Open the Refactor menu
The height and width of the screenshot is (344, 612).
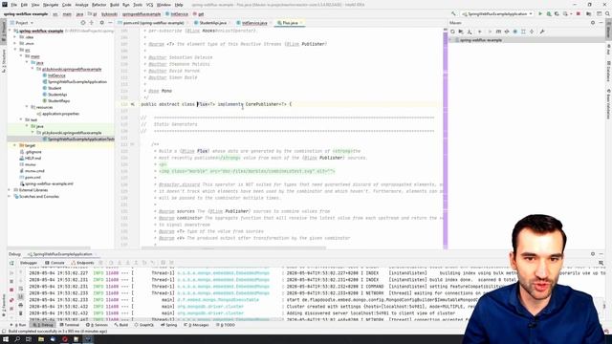click(x=98, y=5)
